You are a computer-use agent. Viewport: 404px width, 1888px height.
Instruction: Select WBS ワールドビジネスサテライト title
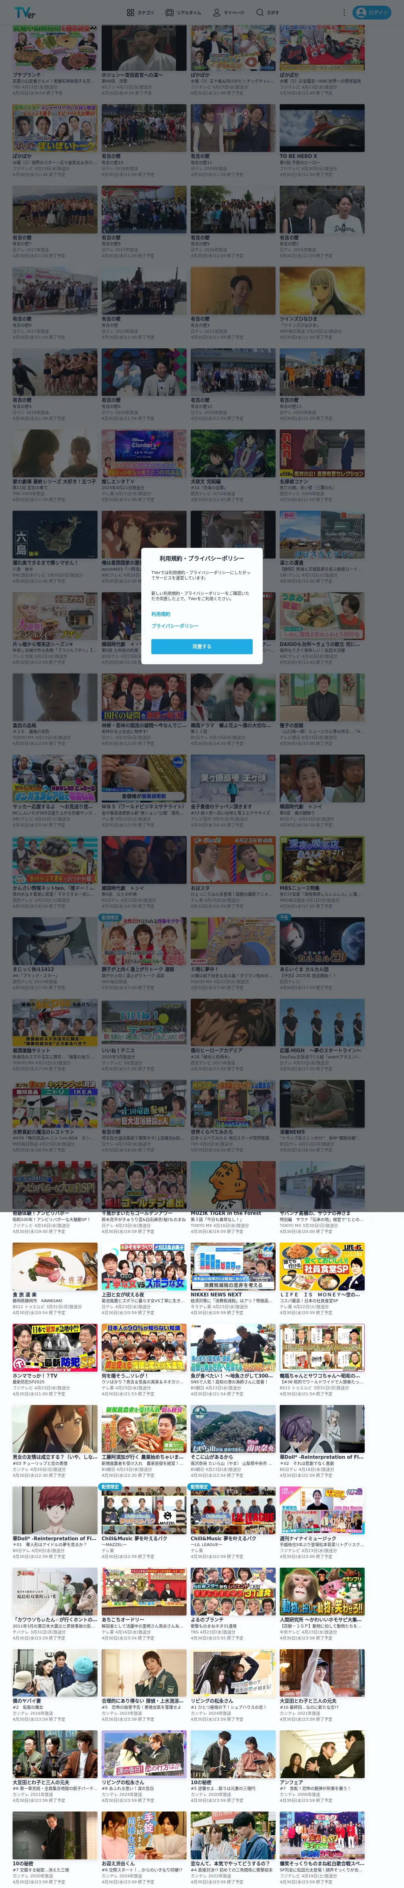[143, 807]
